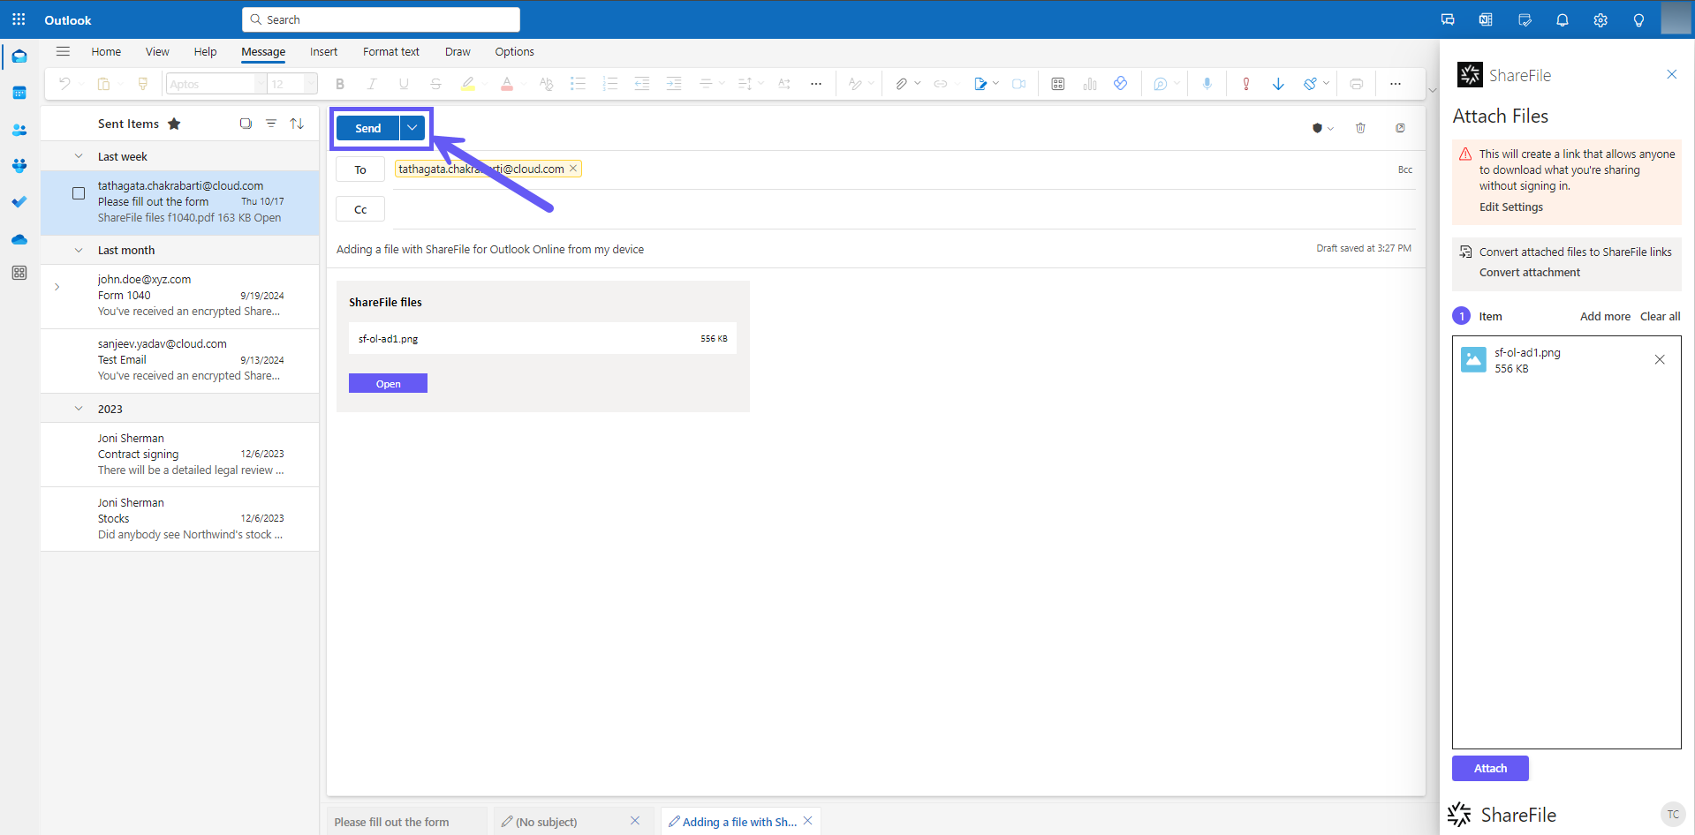Click the Viva Insights icon in ribbon

click(1120, 84)
